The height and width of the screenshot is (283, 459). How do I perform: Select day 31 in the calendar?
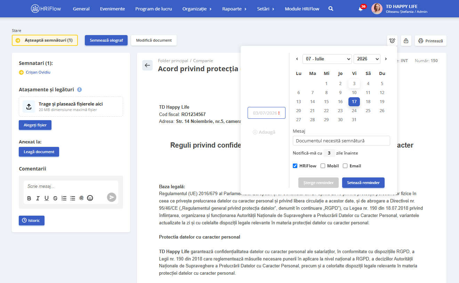coord(354,120)
